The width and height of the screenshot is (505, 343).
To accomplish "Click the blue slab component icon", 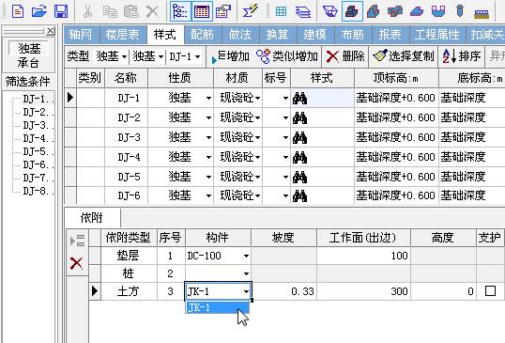I will (417, 11).
